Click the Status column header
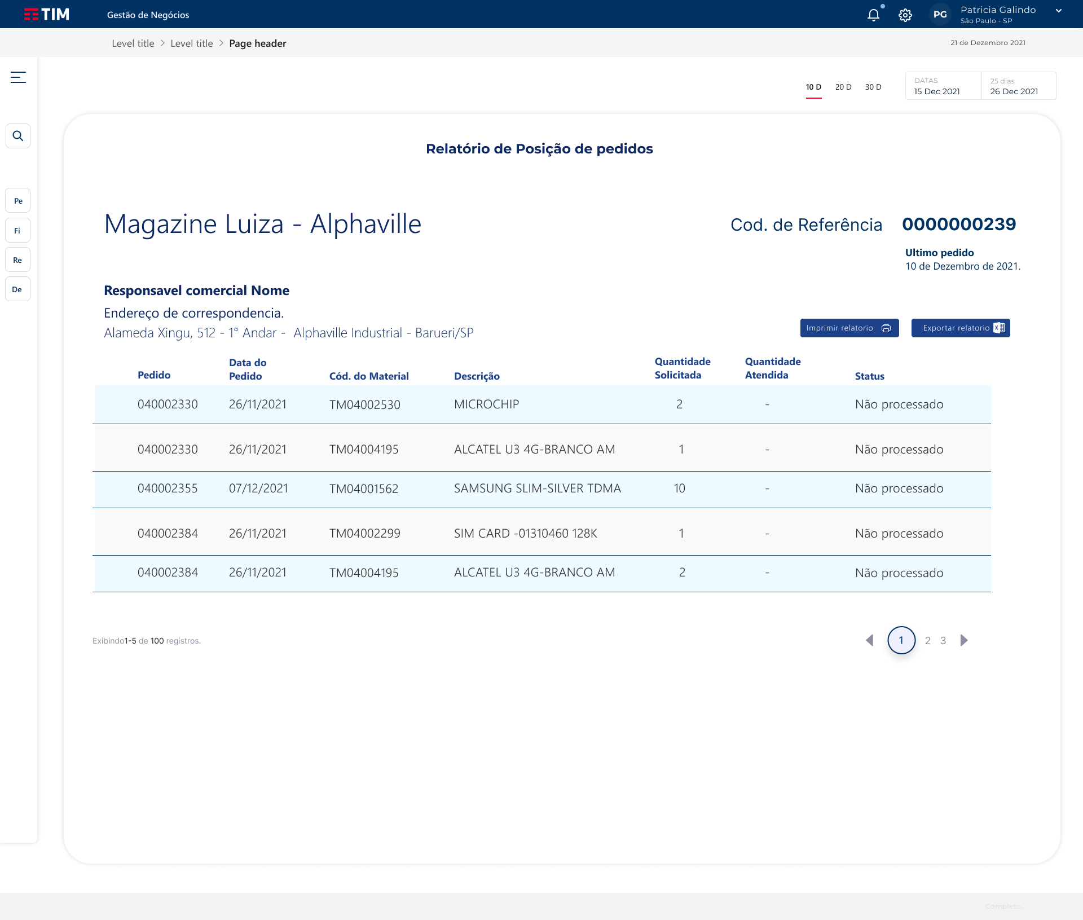The image size is (1083, 920). click(869, 376)
